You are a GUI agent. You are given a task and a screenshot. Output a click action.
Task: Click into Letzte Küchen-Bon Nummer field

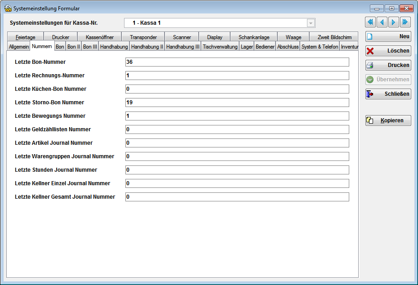click(237, 89)
